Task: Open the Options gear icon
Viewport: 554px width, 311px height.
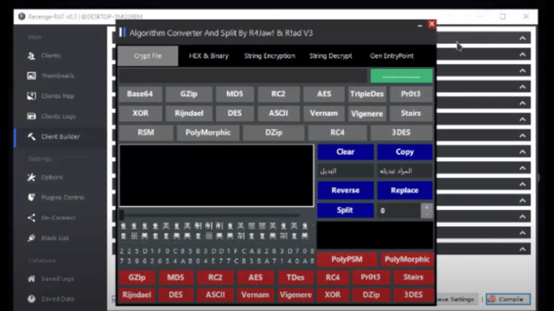Action: pos(31,177)
